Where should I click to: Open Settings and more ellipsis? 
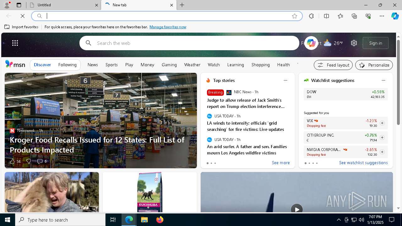tap(382, 16)
